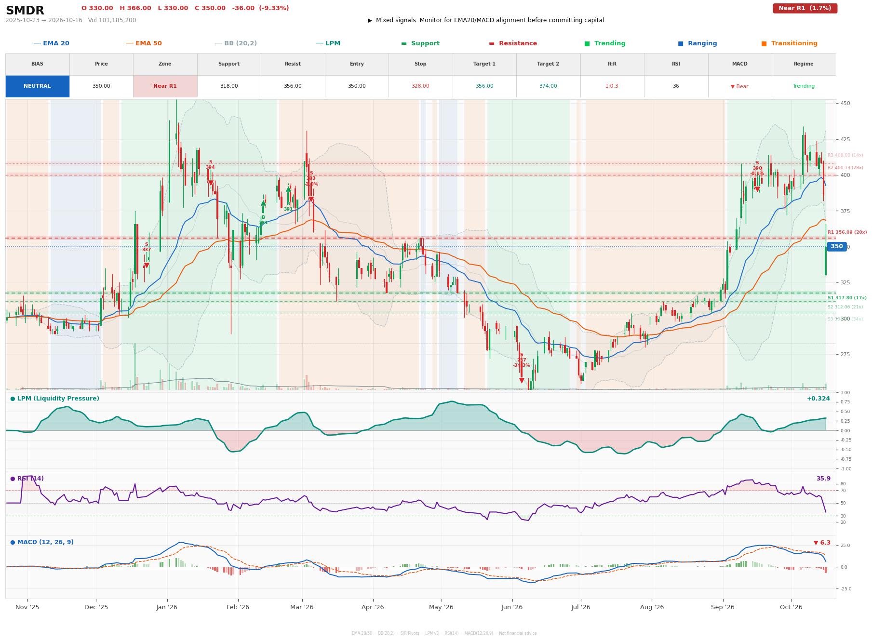
Task: Click the RSI table value 36
Action: point(676,86)
